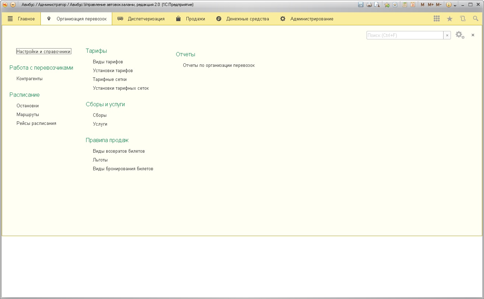This screenshot has width=484, height=299.
Task: Switch to the Диспетчеризация section
Action: (141, 19)
